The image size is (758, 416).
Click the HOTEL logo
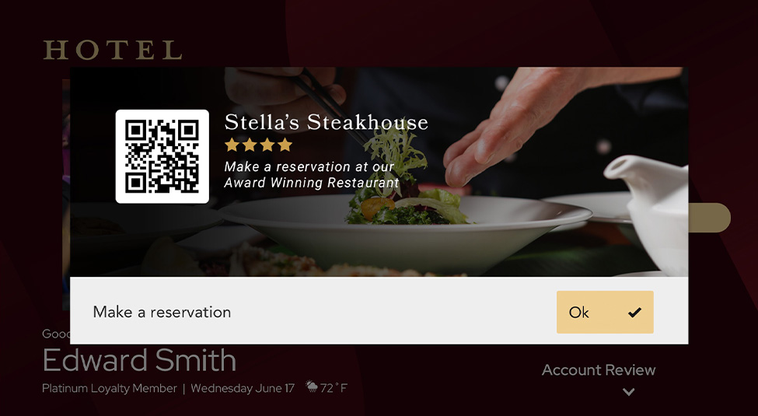pos(113,50)
